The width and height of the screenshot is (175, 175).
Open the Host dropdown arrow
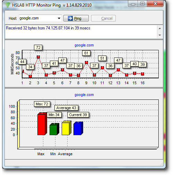tap(59, 18)
